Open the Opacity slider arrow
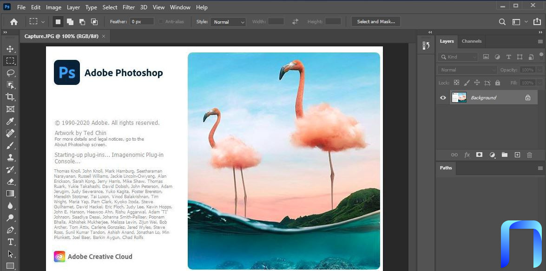Image resolution: width=546 pixels, height=271 pixels. click(x=540, y=70)
